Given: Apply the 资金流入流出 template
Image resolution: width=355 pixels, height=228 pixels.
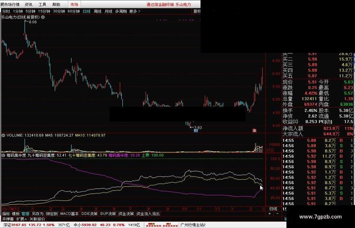Looking at the screenshot, I should click(148, 213).
